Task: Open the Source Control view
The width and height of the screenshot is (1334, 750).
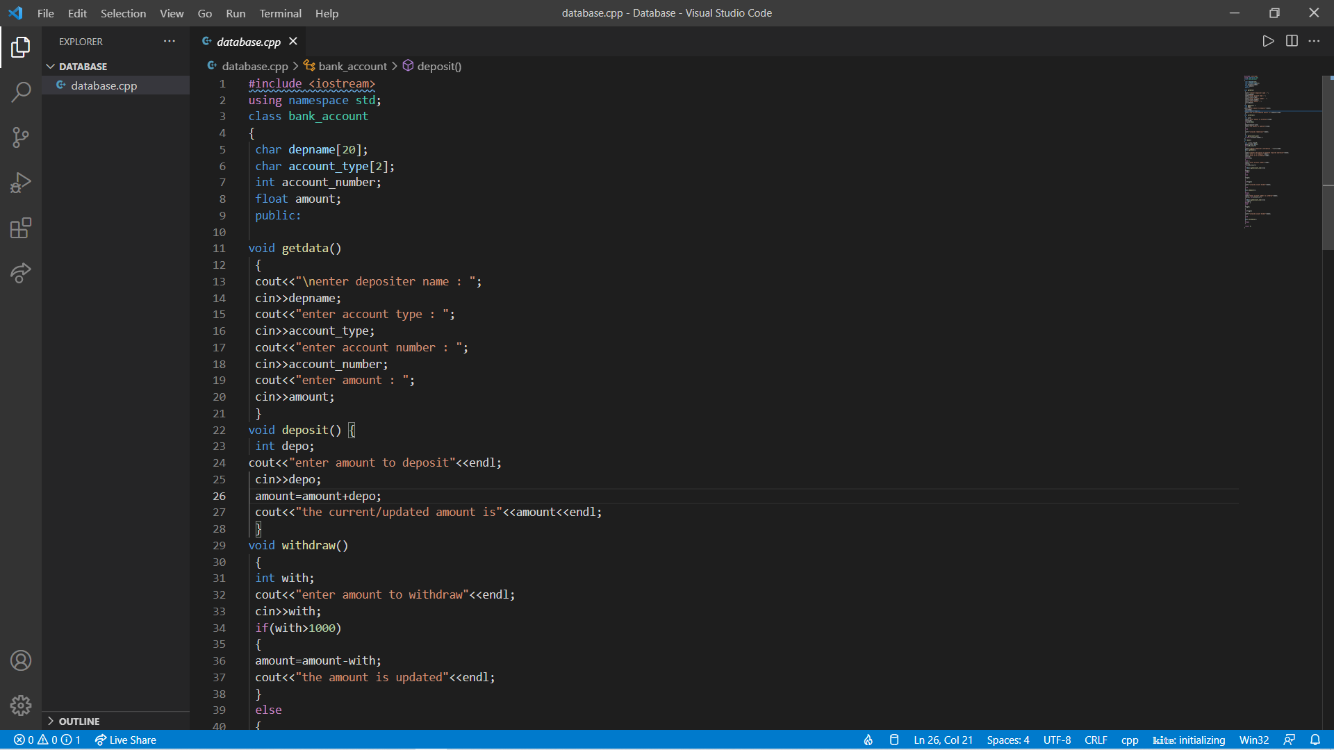Action: [21, 137]
